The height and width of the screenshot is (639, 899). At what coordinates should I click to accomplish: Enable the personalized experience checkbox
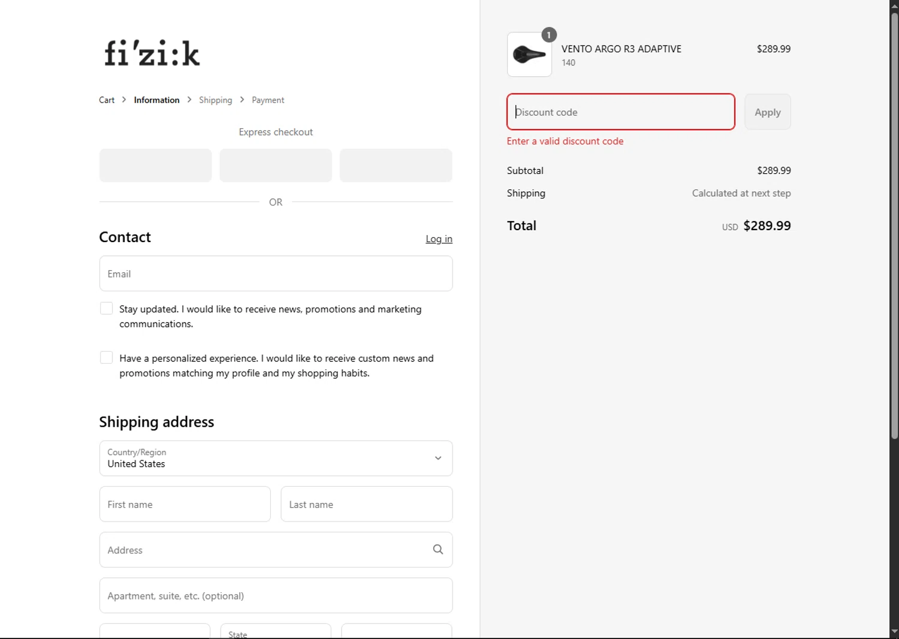tap(106, 357)
